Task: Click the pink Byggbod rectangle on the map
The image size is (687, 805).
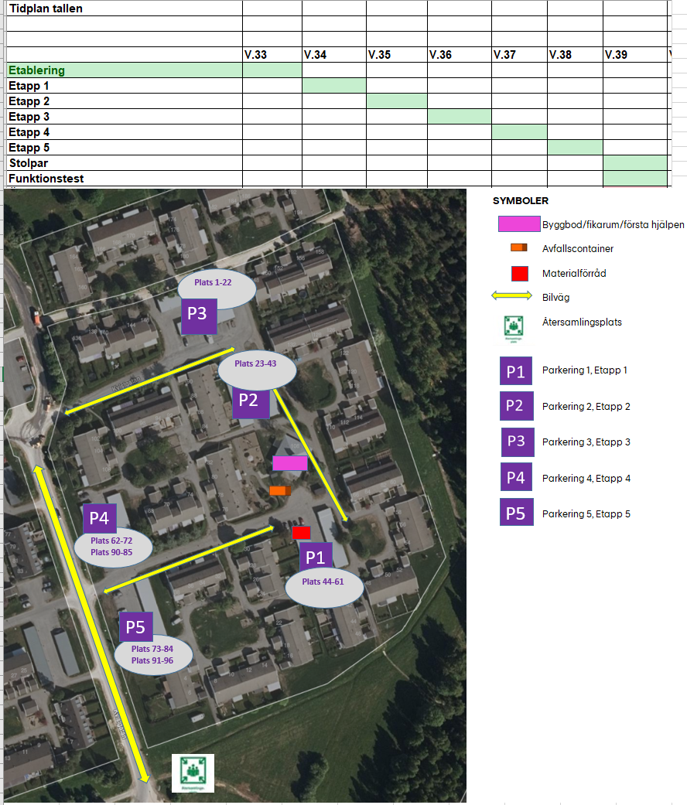Action: point(290,463)
